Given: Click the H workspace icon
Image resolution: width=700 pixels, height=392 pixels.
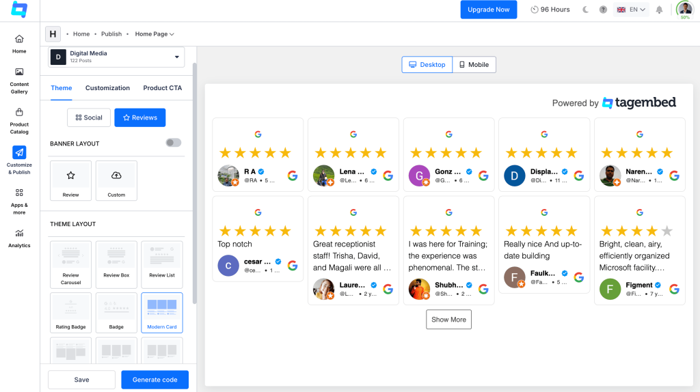Looking at the screenshot, I should [x=53, y=34].
